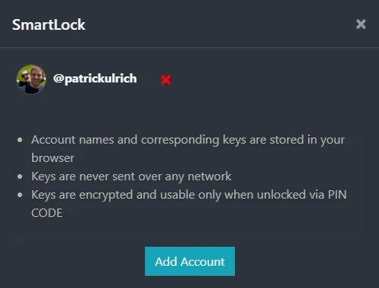Click the word 'network' in second bullet
The image size is (379, 288).
(210, 176)
